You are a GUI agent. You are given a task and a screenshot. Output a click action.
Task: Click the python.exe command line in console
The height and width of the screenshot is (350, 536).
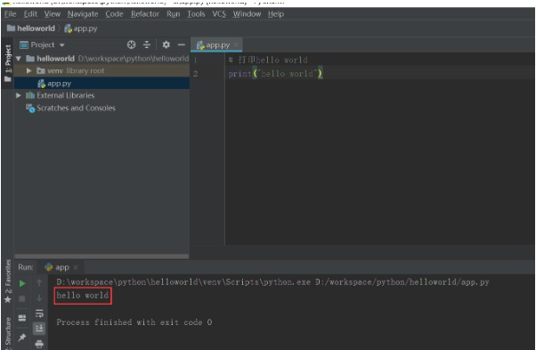tap(272, 282)
